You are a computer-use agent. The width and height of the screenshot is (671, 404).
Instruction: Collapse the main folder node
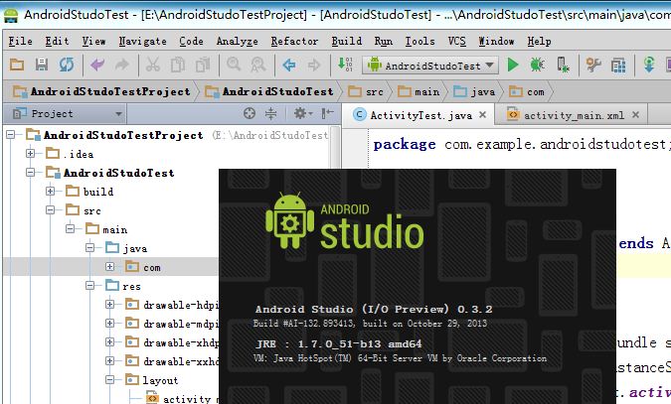[71, 229]
